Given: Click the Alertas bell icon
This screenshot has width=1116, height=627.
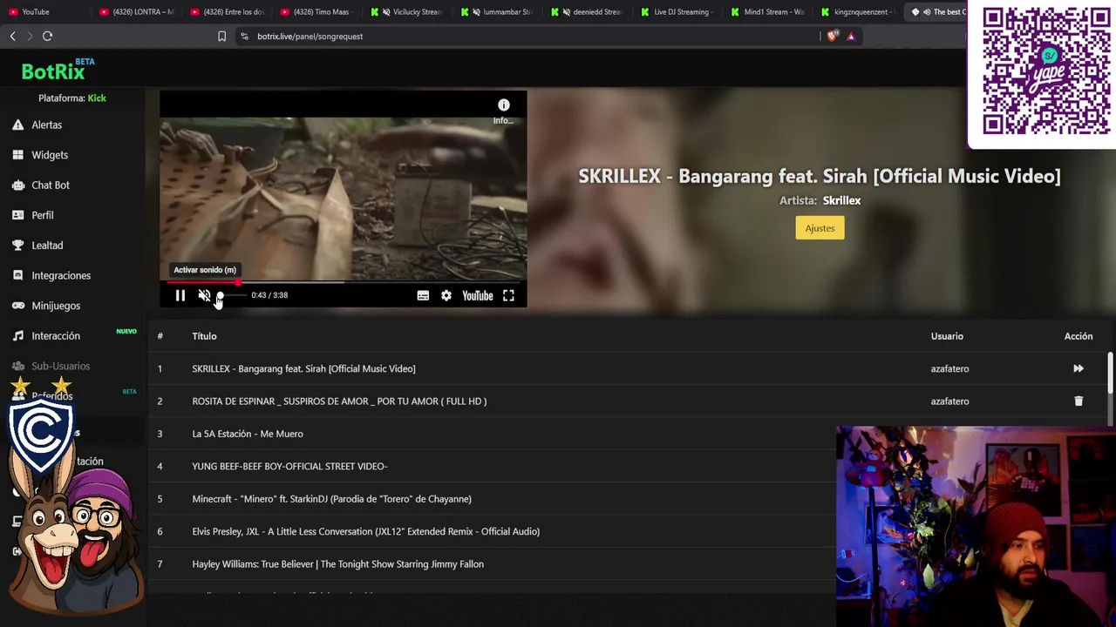Looking at the screenshot, I should (17, 125).
